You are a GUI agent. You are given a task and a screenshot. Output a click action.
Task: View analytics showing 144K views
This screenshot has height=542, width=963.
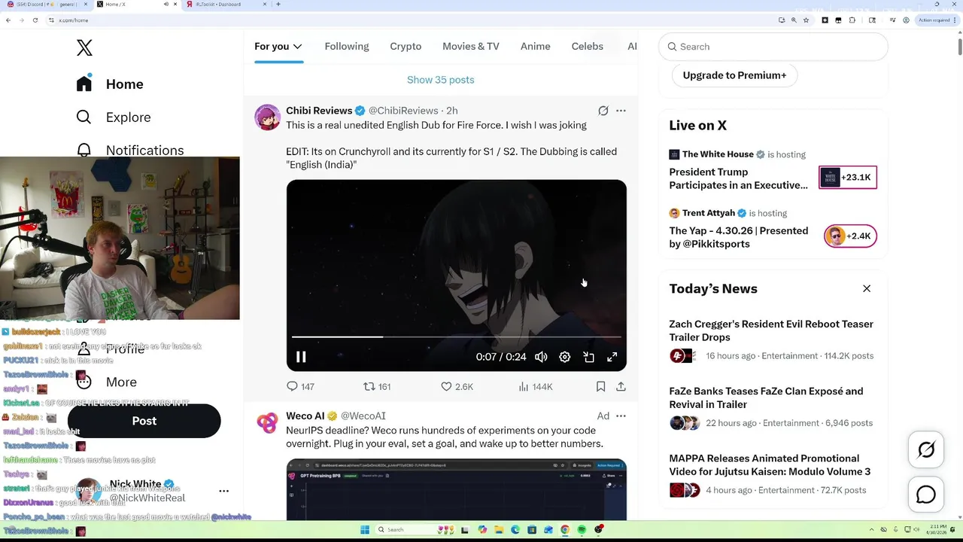coord(535,386)
